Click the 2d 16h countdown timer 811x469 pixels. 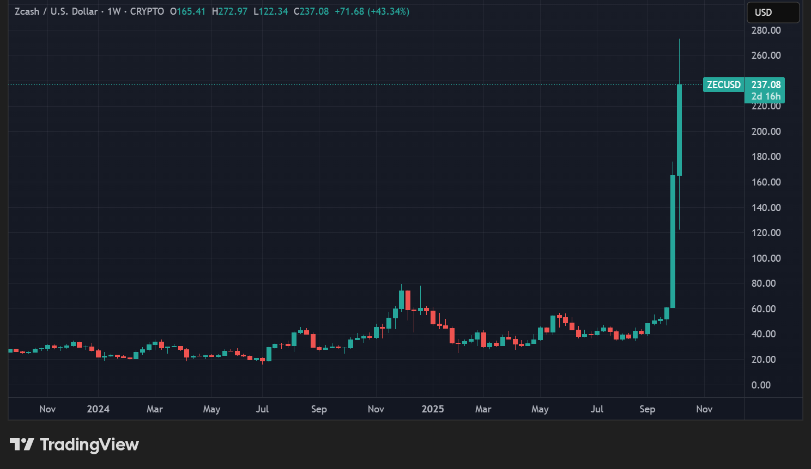tap(765, 96)
